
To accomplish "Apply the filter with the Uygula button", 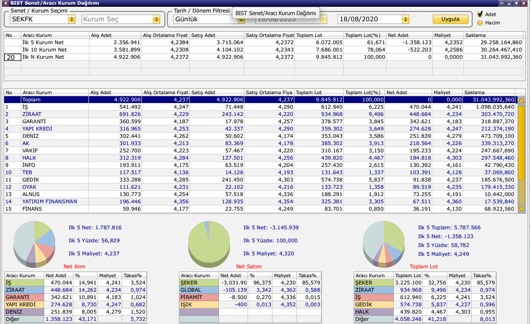I will click(450, 19).
